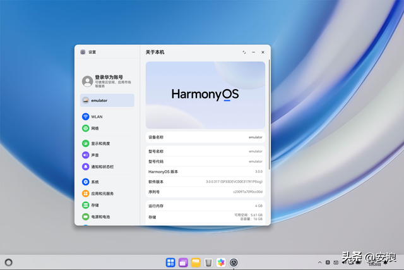Open 电源和电池 settings
This screenshot has width=404, height=270.
pyautogui.click(x=107, y=217)
